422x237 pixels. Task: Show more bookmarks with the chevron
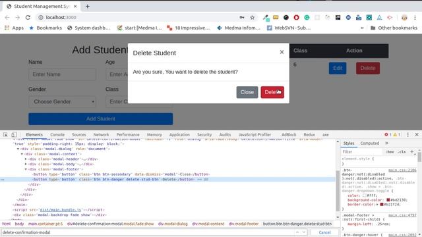pos(362,28)
